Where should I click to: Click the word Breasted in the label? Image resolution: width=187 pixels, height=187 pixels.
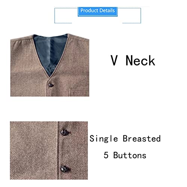point(142,138)
